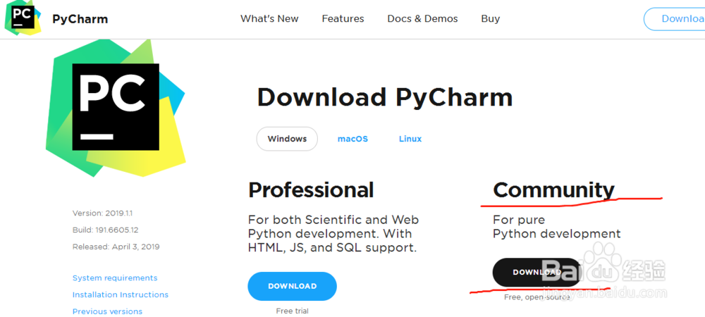Click the PyCharm brand name text
The width and height of the screenshot is (705, 317).
80,19
